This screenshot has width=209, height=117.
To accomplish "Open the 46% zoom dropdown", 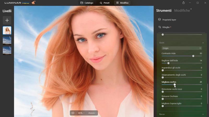I will [81, 113].
